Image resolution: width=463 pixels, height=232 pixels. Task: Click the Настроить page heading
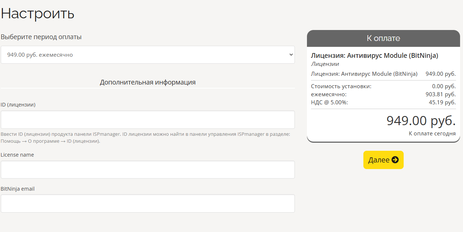[x=38, y=13]
